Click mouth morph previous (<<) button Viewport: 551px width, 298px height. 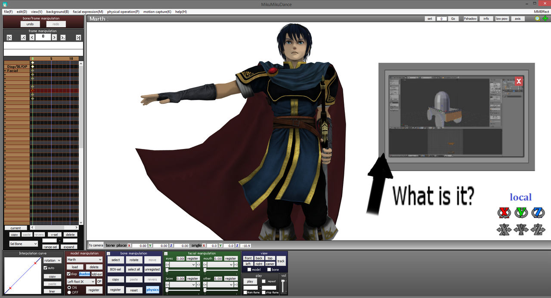[205, 265]
